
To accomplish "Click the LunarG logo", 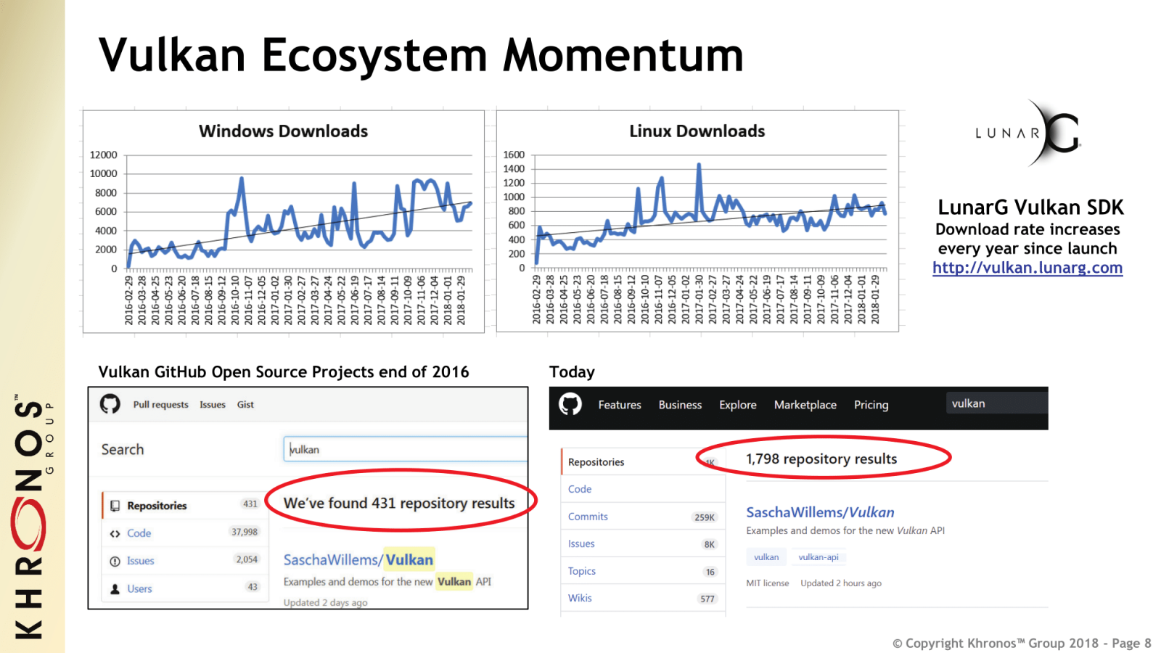I will [1028, 133].
